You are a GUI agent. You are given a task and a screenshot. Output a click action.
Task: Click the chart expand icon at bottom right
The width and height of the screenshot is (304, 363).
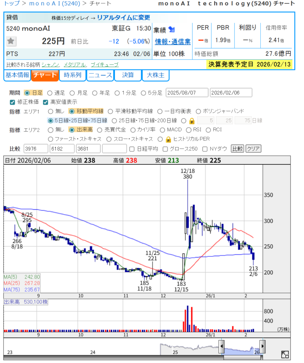285,354
